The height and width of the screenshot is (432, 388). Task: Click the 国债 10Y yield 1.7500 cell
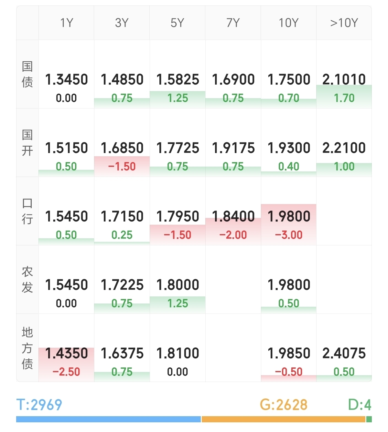[289, 80]
